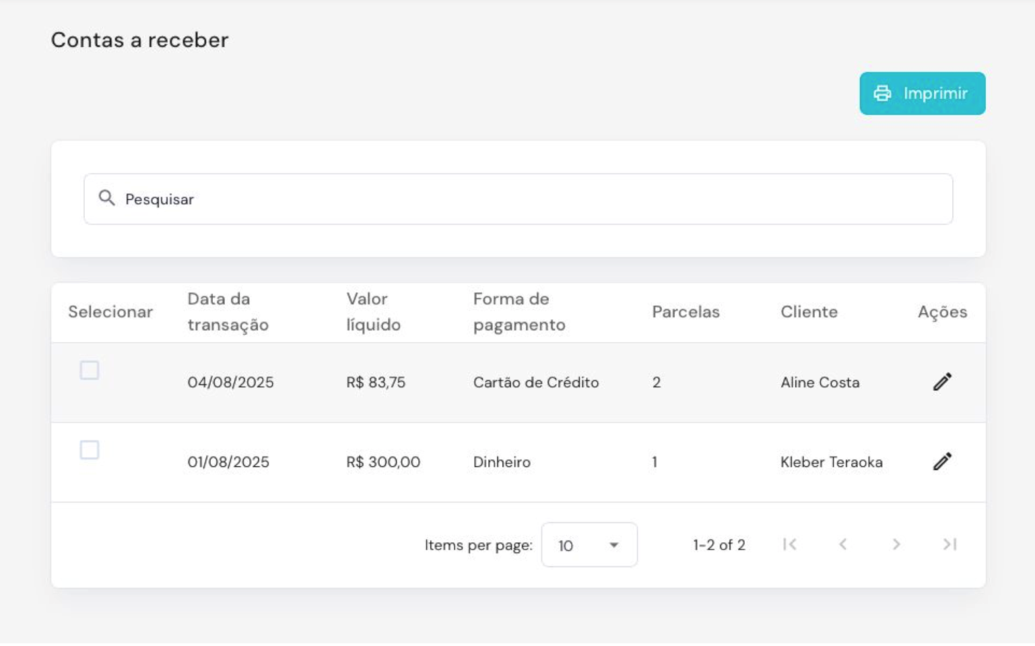Click pencil icon for Kleber Teraoka

coord(942,461)
